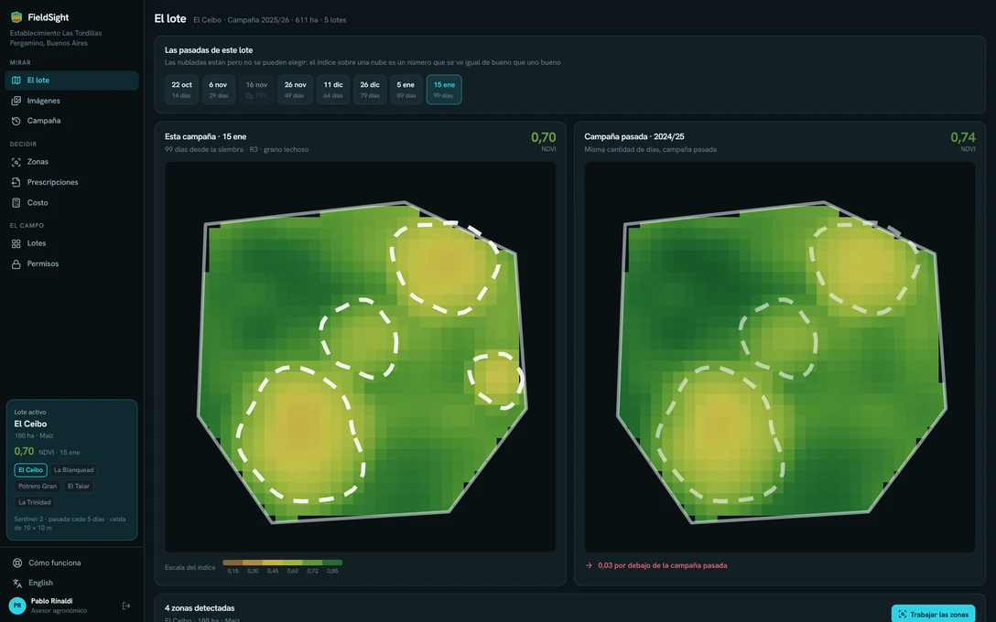Select the 22 oct pass

[x=181, y=90]
